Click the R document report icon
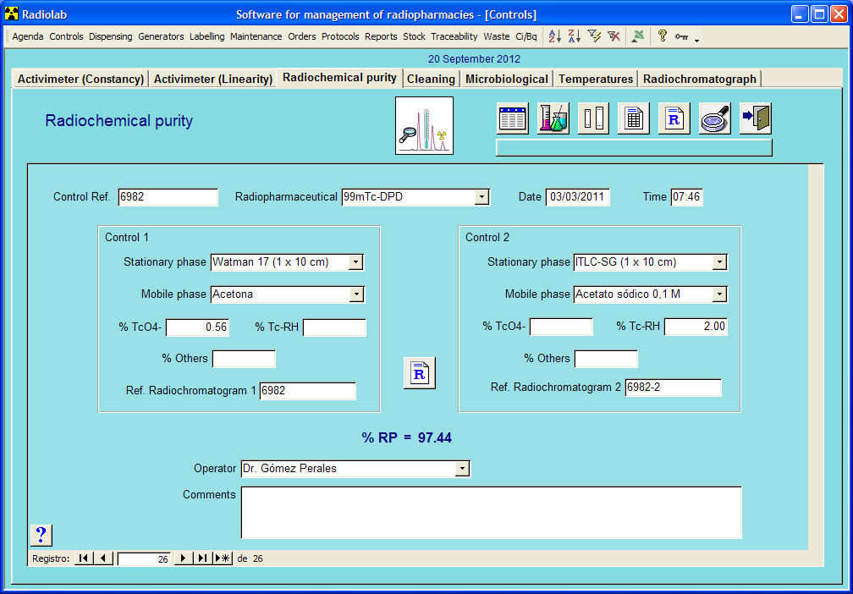The height and width of the screenshot is (594, 853). [673, 118]
